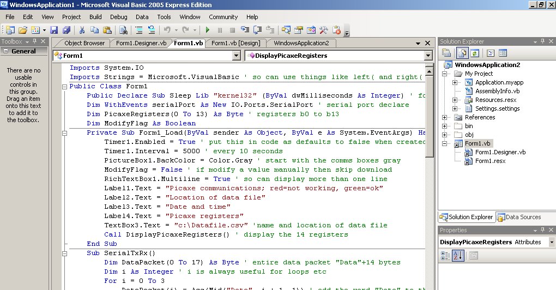The height and width of the screenshot is (290, 556).
Task: Switch to the Form1.Designer.vb tab
Action: [x=141, y=43]
